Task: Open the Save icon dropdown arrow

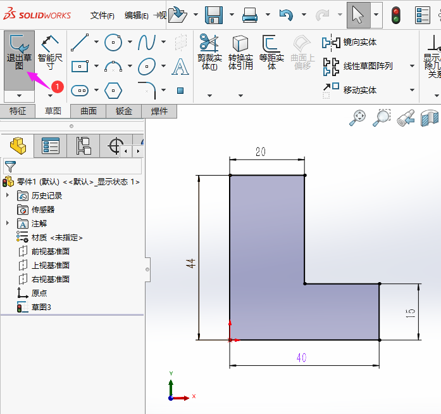Action: tap(232, 15)
